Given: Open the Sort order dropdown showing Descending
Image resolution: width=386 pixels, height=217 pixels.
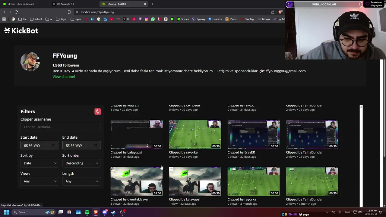Looking at the screenshot, I should coord(81,163).
